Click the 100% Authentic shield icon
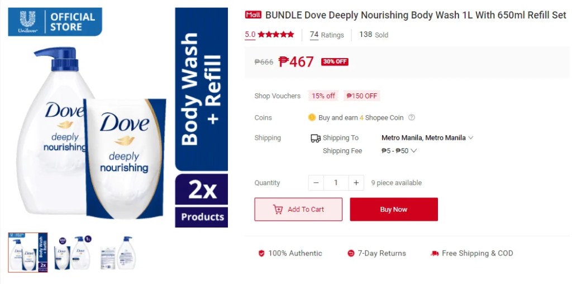 pyautogui.click(x=261, y=253)
